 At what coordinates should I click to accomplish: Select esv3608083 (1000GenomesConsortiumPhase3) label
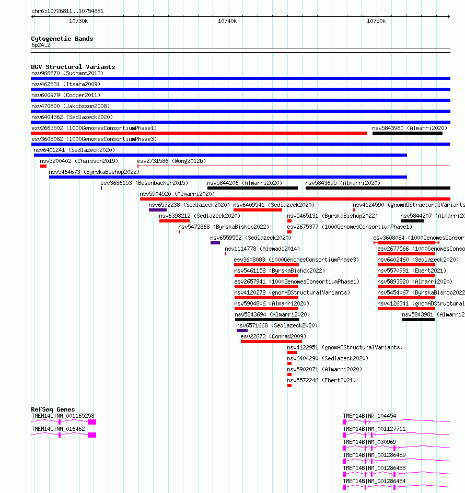coord(296,260)
